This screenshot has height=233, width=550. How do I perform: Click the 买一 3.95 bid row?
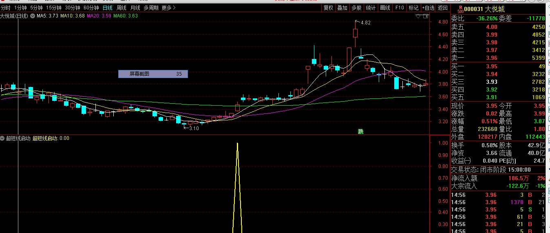pyautogui.click(x=498, y=66)
